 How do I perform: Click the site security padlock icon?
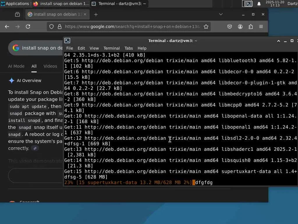click(x=59, y=27)
